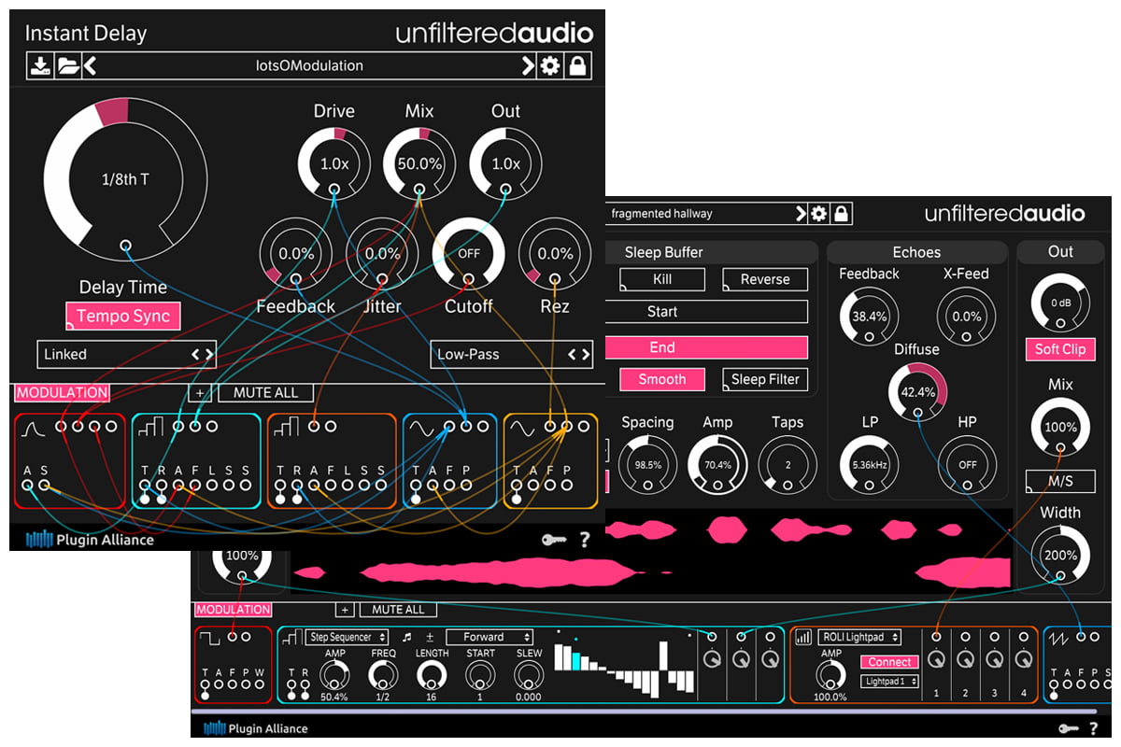1121x747 pixels.
Task: Click step sequencer icon in orange Instant Delay modulator
Action: (287, 428)
